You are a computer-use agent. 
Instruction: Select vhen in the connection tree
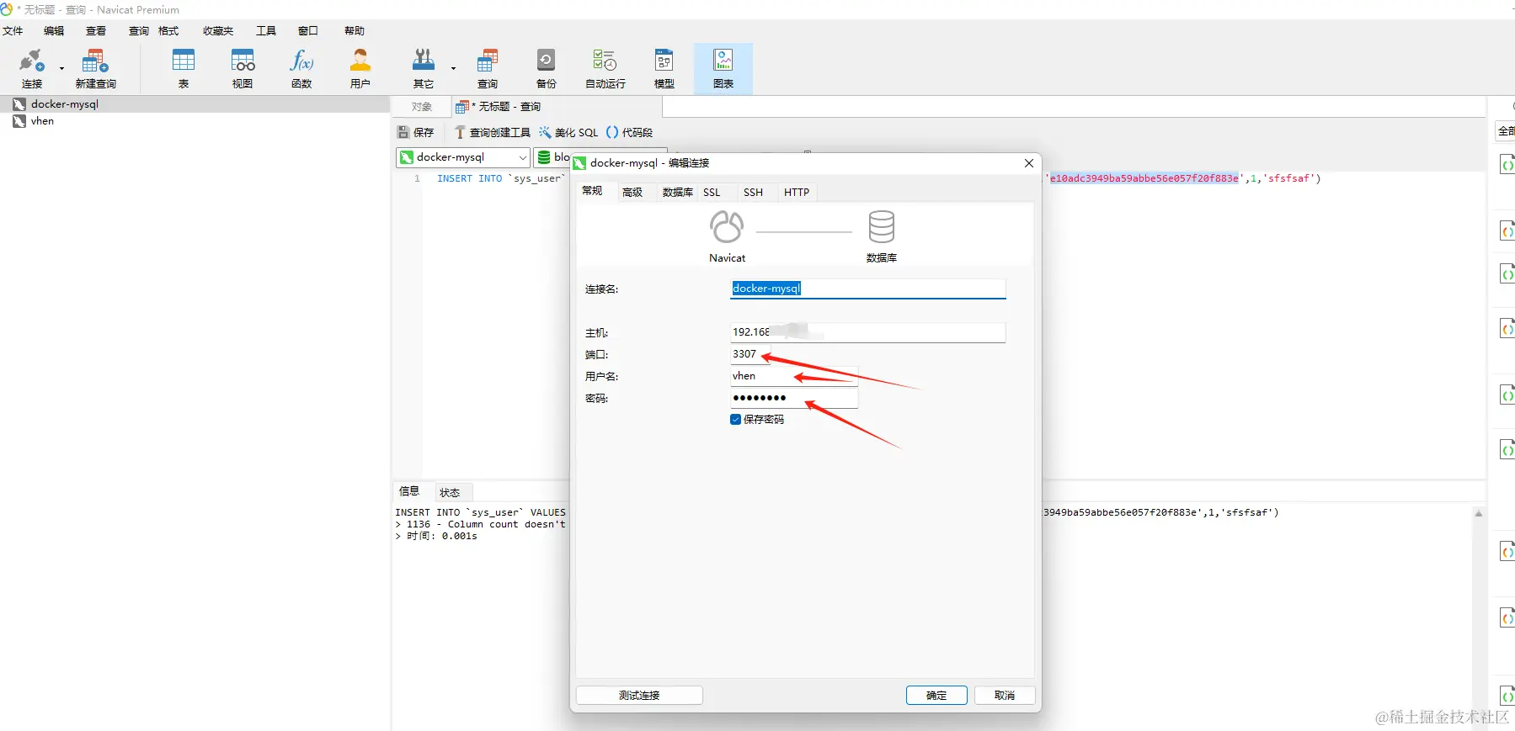(42, 121)
